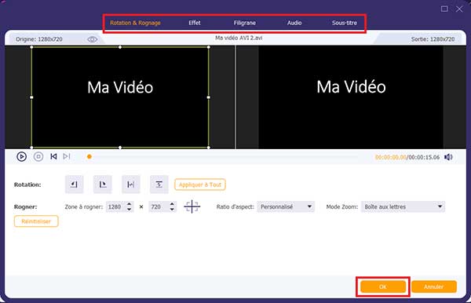Go to the Sous-titre tab

click(x=345, y=23)
